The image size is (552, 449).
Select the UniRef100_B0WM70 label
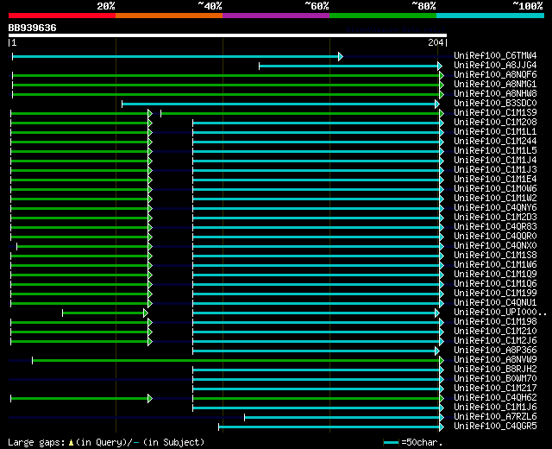click(x=495, y=379)
